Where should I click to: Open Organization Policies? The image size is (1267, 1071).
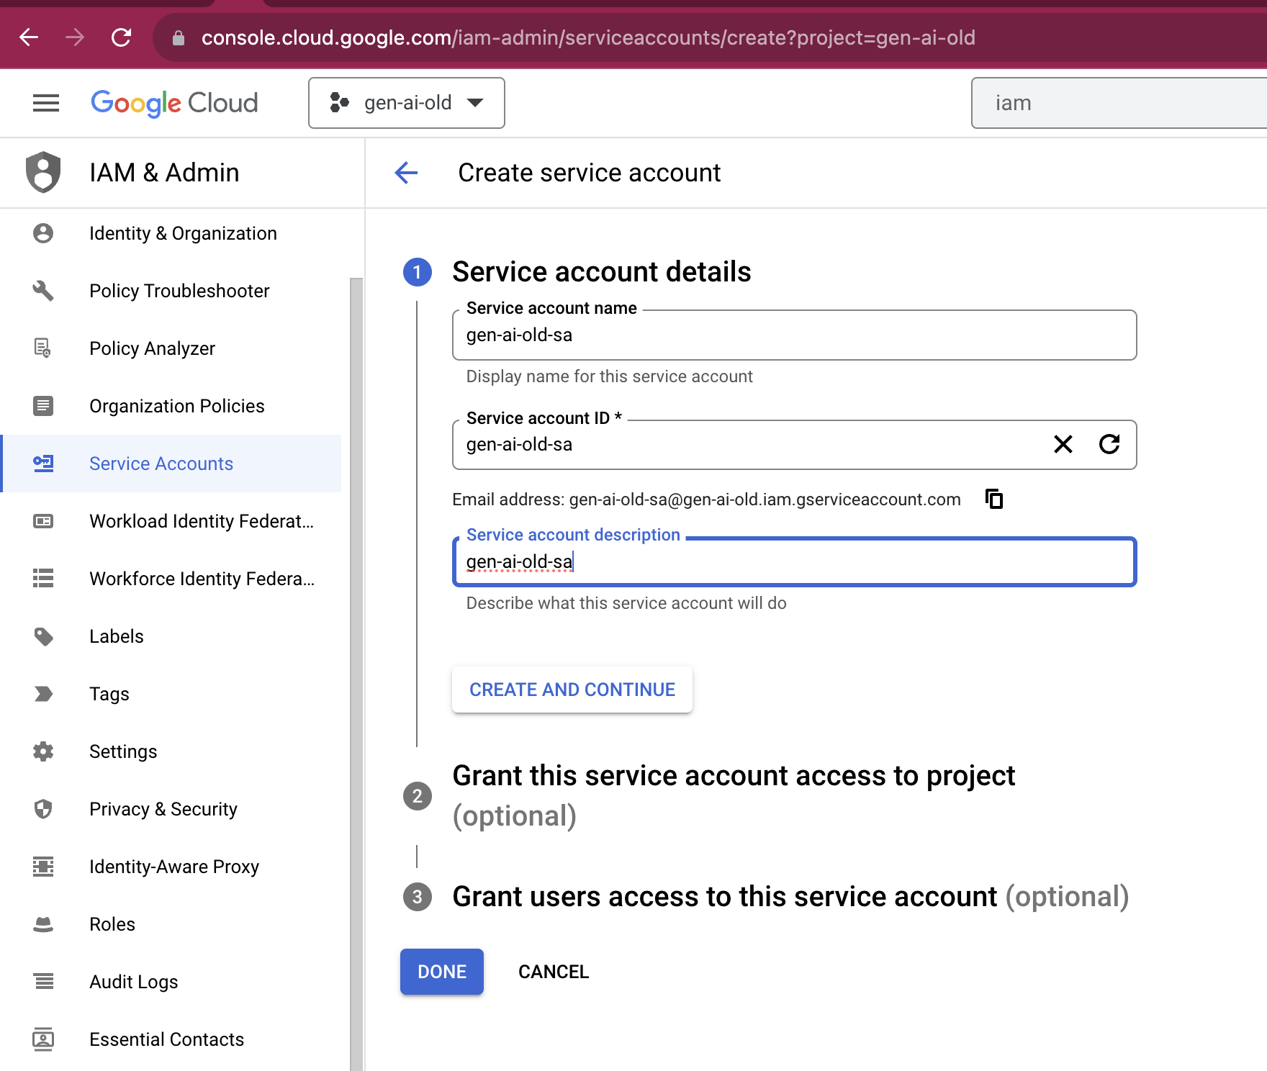[176, 406]
